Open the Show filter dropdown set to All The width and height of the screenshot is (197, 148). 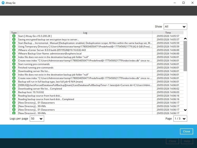pos(175,26)
